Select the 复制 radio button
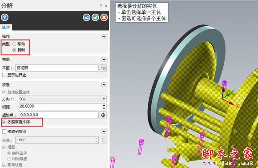258x168 pixels. [14, 50]
